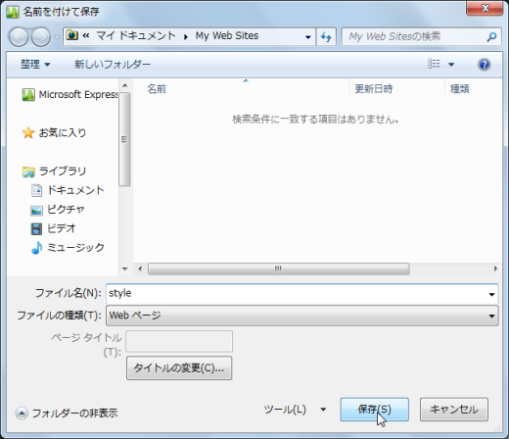Click the ビデオ film icon
Viewport: 509px width, 439px height.
tap(36, 228)
